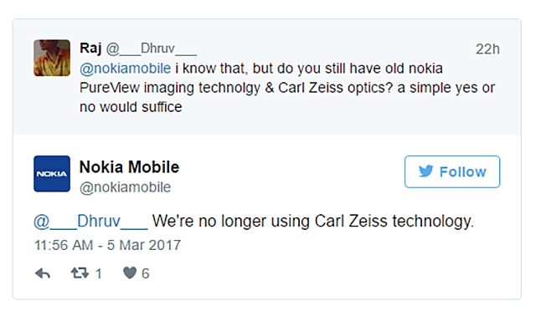
Task: Click the Nokia Mobile account name
Action: (x=129, y=167)
